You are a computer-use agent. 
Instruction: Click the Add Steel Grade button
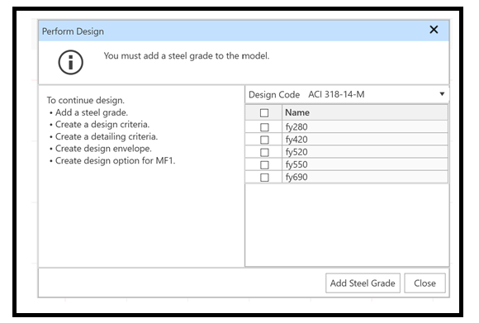363,283
